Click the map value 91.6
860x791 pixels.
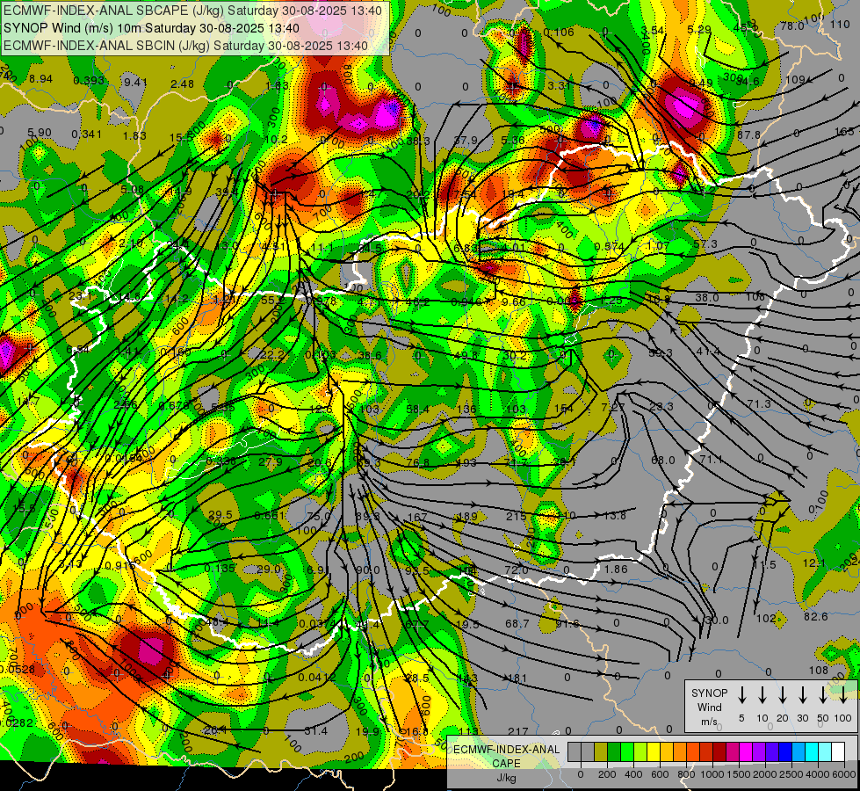coord(567,624)
